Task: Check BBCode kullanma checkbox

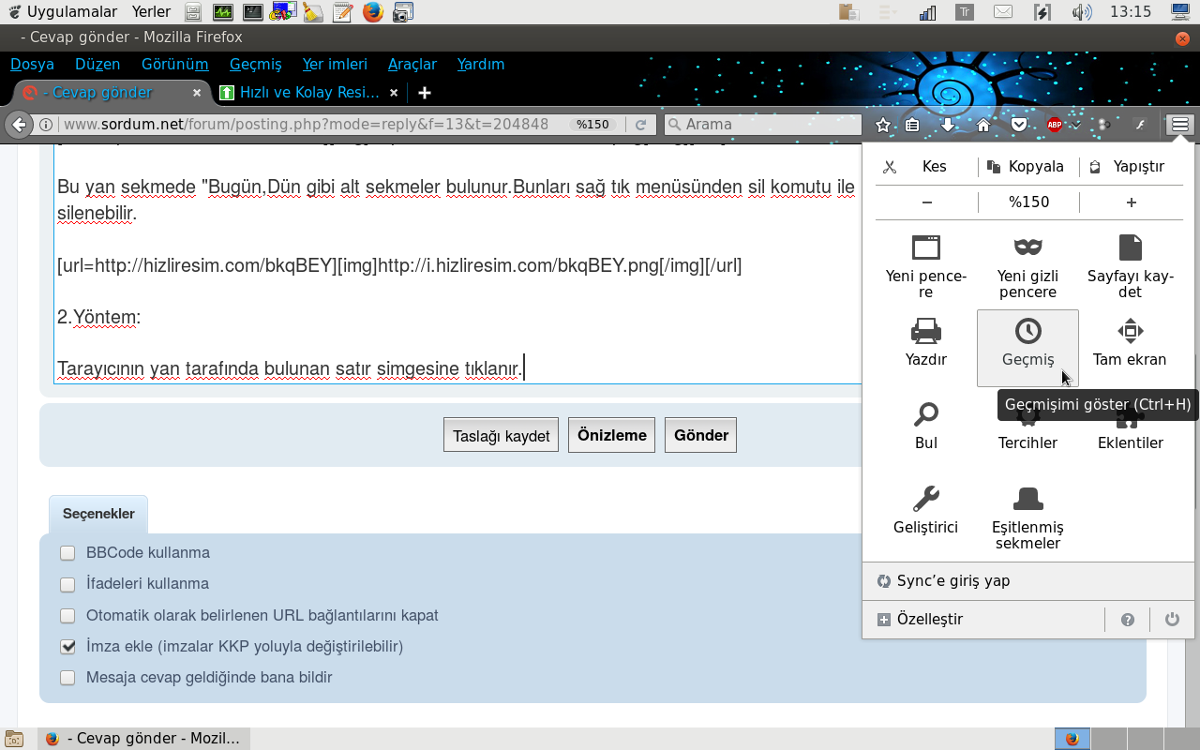Action: (x=67, y=553)
